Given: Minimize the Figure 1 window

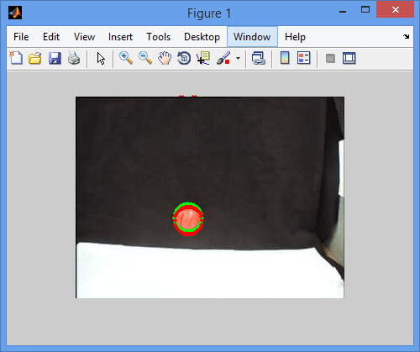Looking at the screenshot, I should click(x=343, y=11).
